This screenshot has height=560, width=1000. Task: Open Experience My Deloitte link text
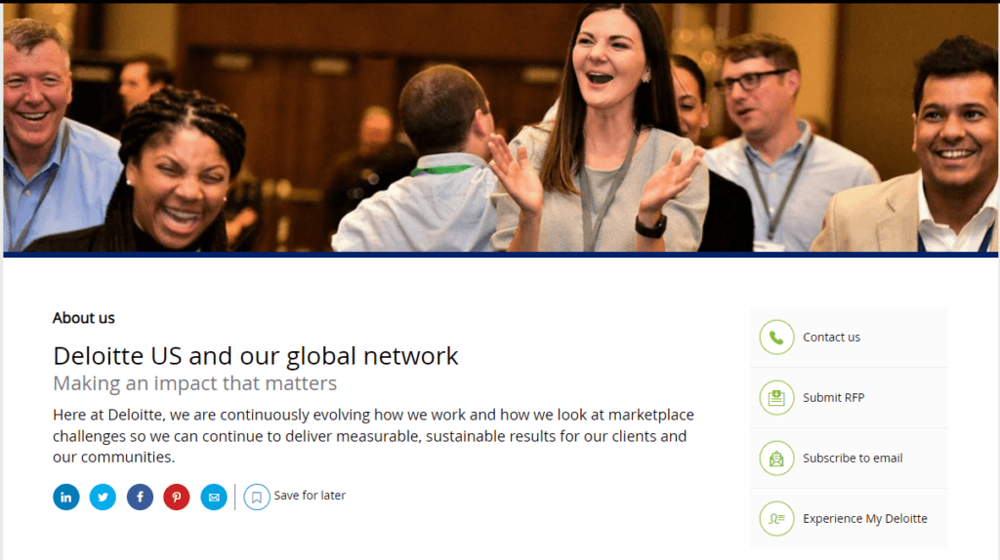pos(865,519)
